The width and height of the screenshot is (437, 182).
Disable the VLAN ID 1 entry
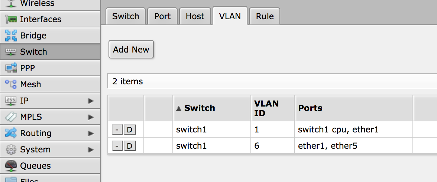point(130,130)
